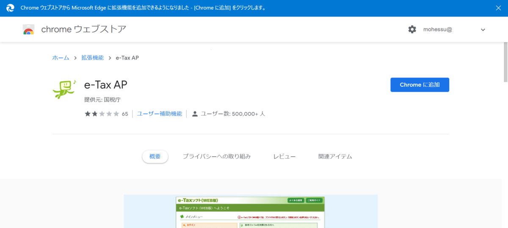Switch to 関連アイテム tab
This screenshot has width=508, height=228.
[x=335, y=157]
